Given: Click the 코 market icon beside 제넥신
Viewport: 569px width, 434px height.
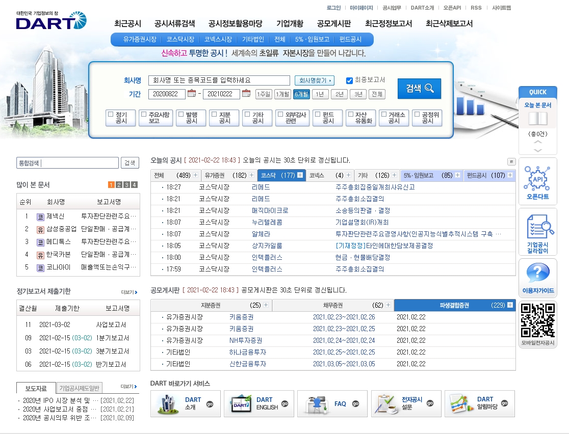Looking at the screenshot, I should coord(40,217).
